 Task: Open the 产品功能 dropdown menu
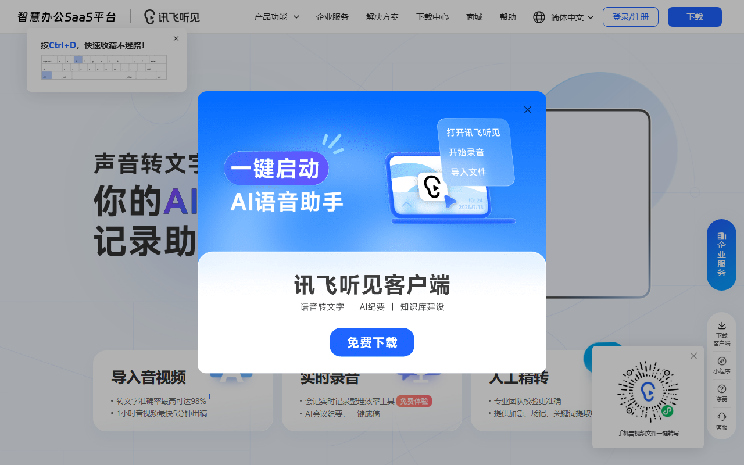pos(277,17)
